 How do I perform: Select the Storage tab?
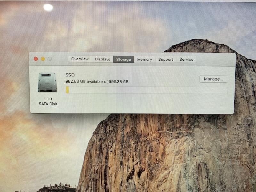124,60
